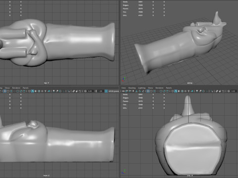Open the View menu of side panel
238x178 pixels.
click(x=123, y=88)
